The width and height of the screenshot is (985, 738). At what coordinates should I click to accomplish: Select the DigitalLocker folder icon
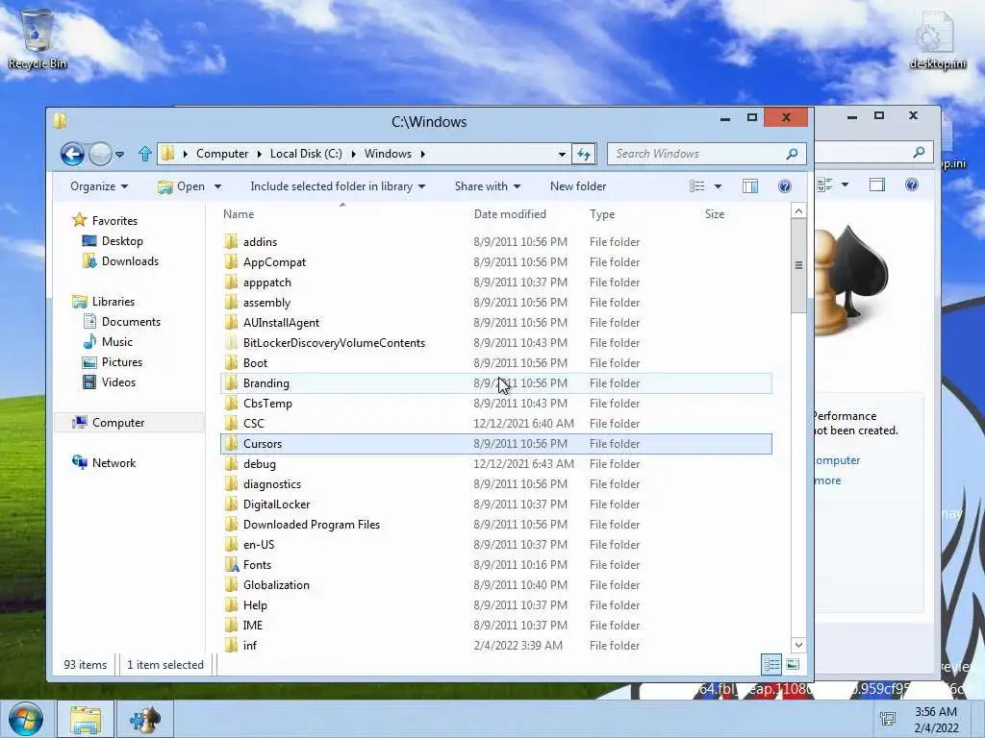[231, 504]
